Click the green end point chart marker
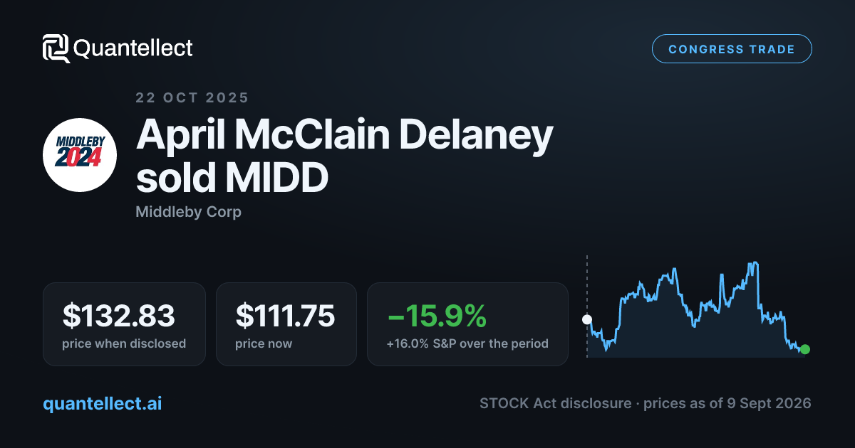Image resolution: width=855 pixels, height=448 pixels. tap(805, 349)
